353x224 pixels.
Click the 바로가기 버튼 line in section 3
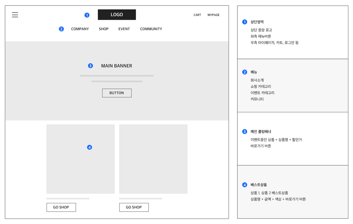(x=261, y=146)
